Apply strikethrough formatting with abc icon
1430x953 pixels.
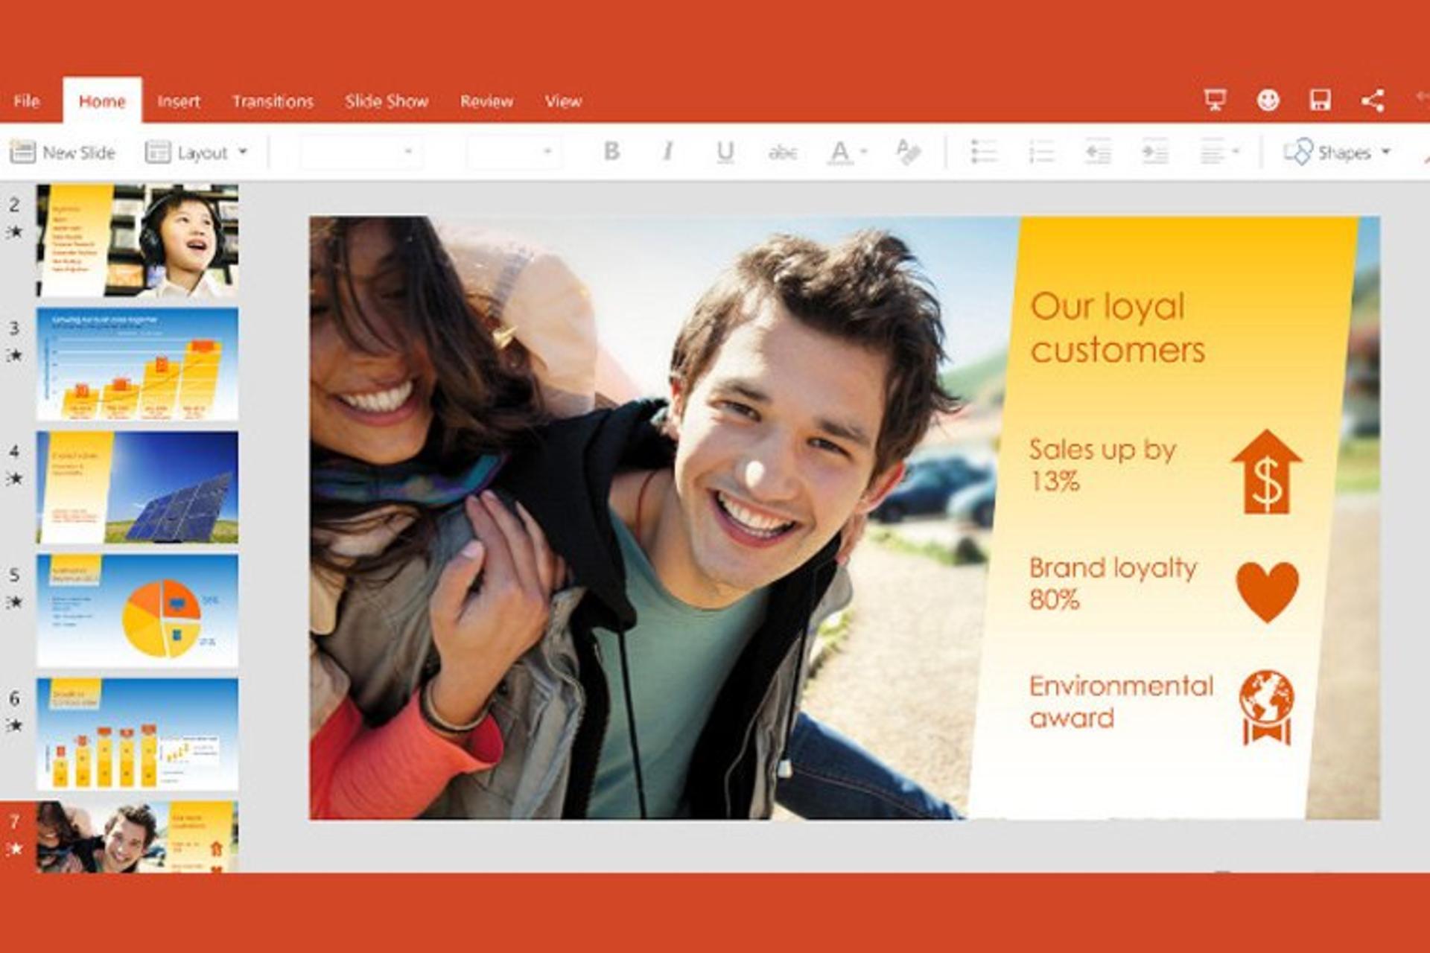pyautogui.click(x=782, y=153)
